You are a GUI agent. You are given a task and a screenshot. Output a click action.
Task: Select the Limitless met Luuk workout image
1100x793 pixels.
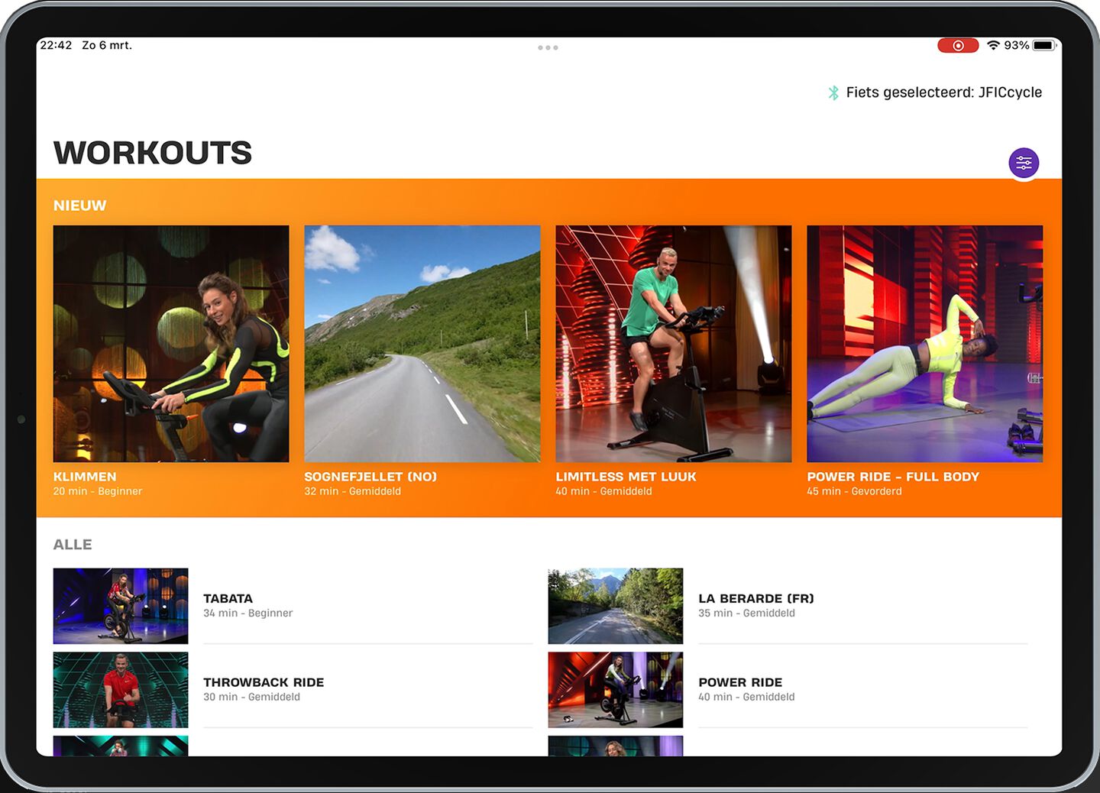tap(673, 343)
